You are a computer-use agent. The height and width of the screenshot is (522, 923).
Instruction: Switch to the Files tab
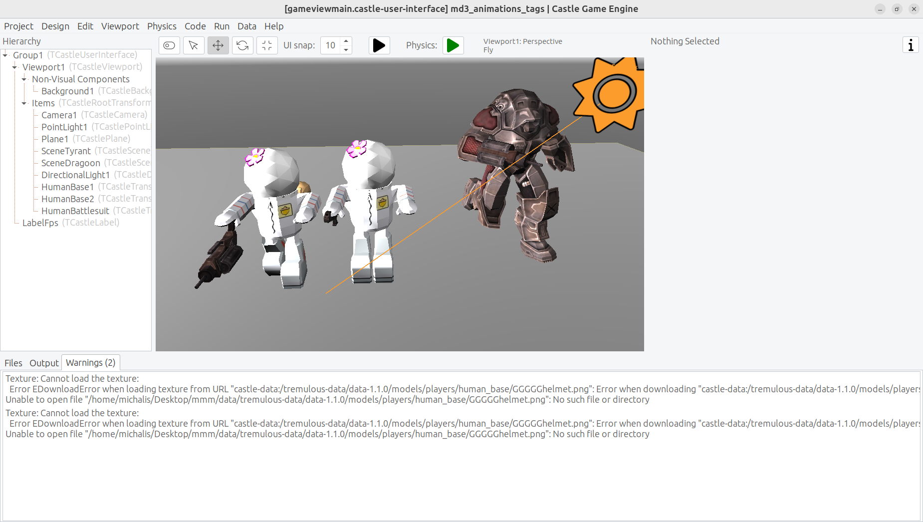click(13, 363)
